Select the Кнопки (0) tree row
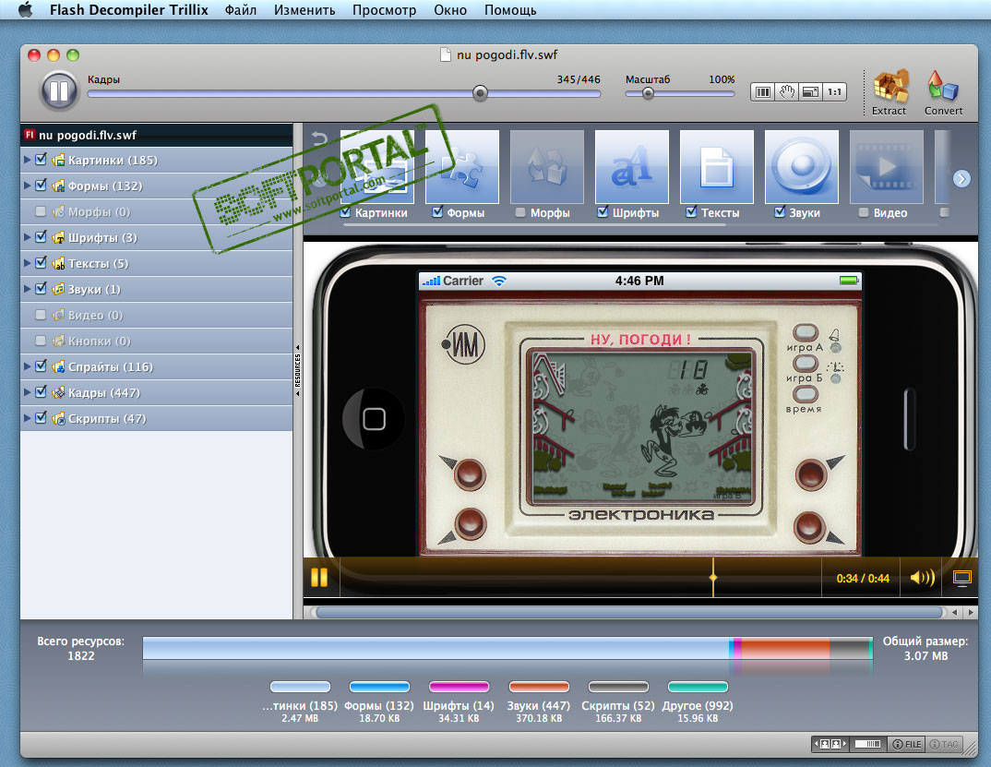 [x=157, y=341]
